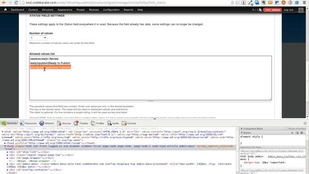Click the page vertical scrollbar down arrow
Screen dimensions: 309x174
[x=307, y=116]
